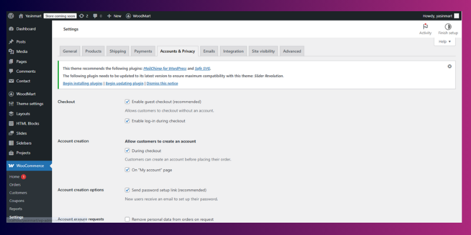The width and height of the screenshot is (471, 235).
Task: Click the Store coming soon badge
Action: click(x=60, y=16)
